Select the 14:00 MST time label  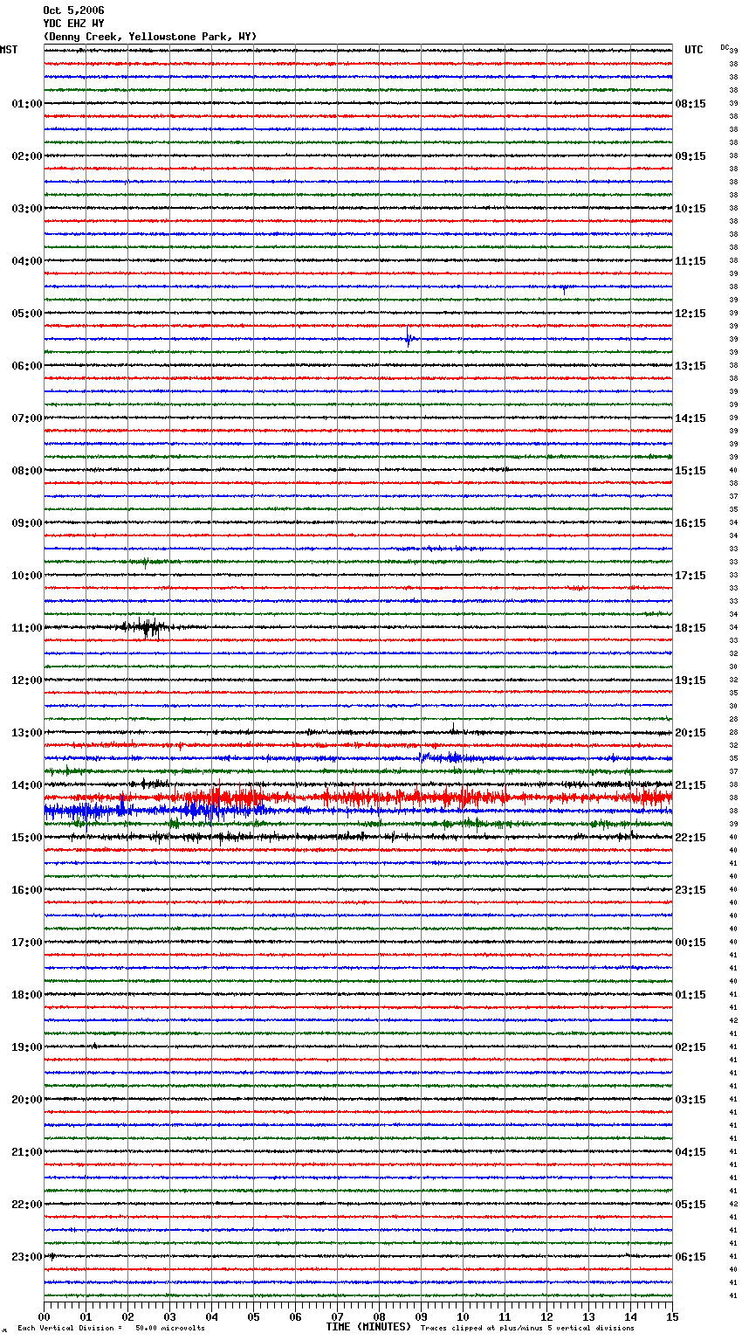tap(27, 785)
